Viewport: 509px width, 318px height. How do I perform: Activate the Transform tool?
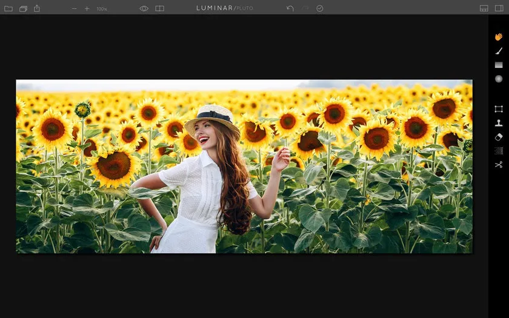tap(498, 109)
